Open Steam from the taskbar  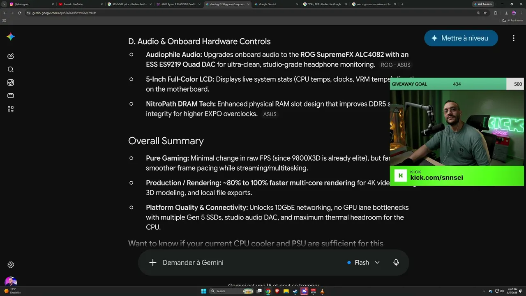(x=295, y=291)
